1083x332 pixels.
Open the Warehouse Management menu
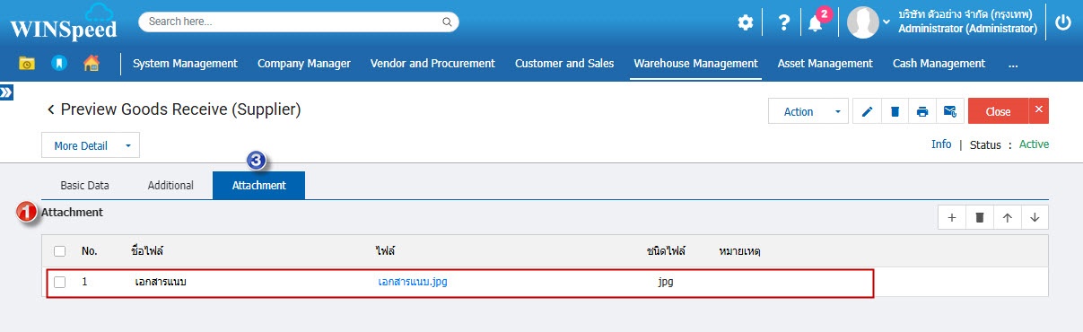[695, 63]
